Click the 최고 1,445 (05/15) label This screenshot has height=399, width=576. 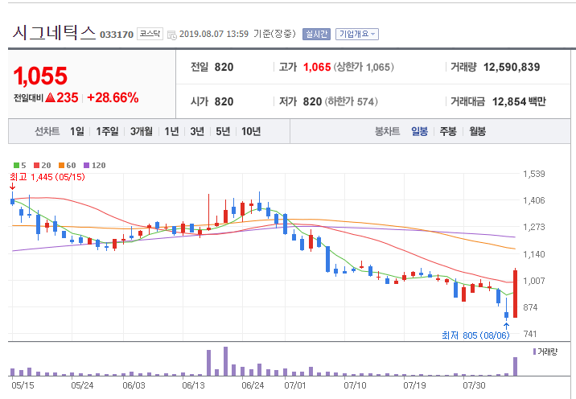[x=47, y=177]
